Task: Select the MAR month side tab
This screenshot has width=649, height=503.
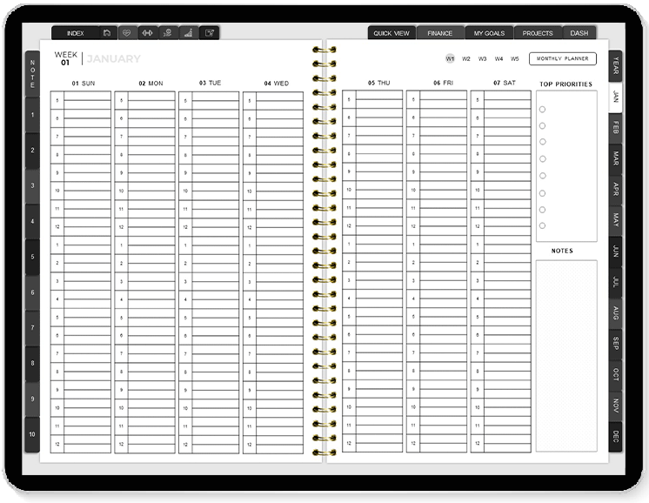Action: [616, 158]
